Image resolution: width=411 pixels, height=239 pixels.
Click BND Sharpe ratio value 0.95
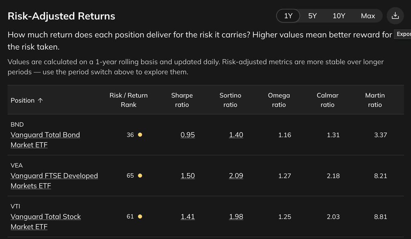(188, 135)
